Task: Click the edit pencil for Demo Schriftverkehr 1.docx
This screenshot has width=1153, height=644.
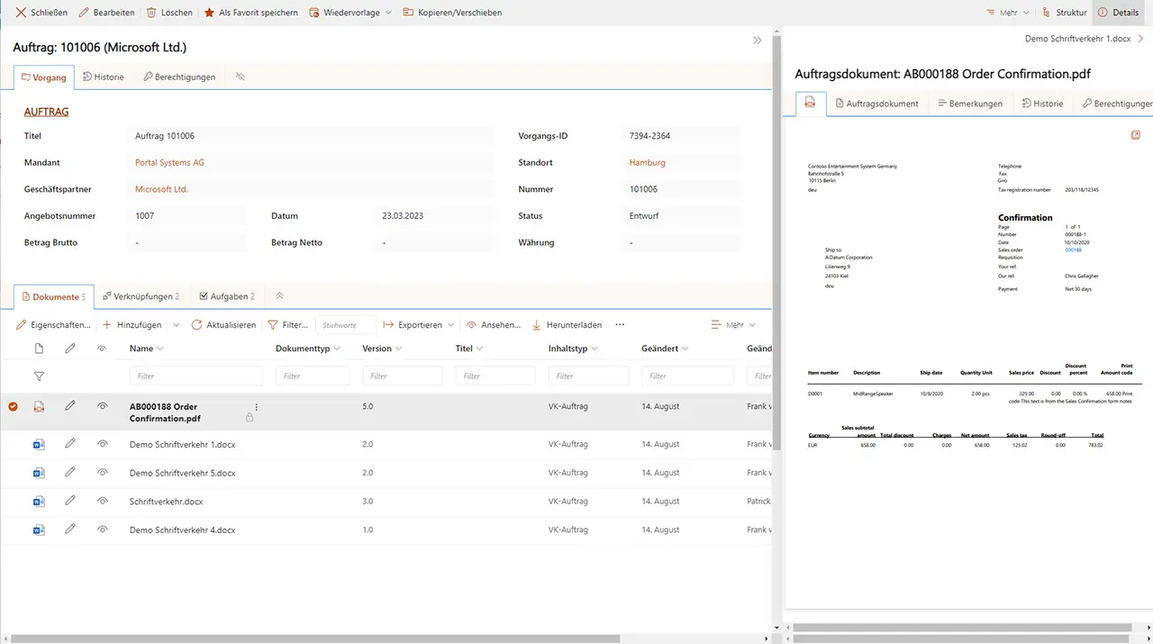Action: pos(70,444)
